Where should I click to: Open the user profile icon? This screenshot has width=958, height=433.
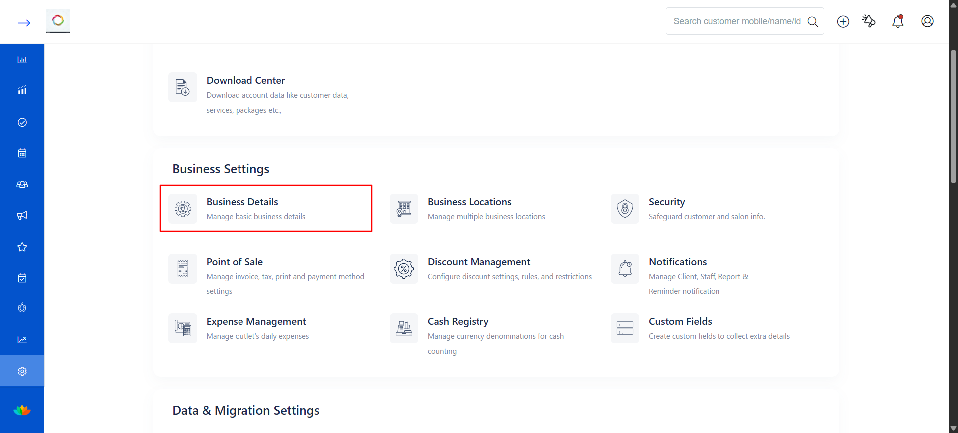pyautogui.click(x=927, y=21)
